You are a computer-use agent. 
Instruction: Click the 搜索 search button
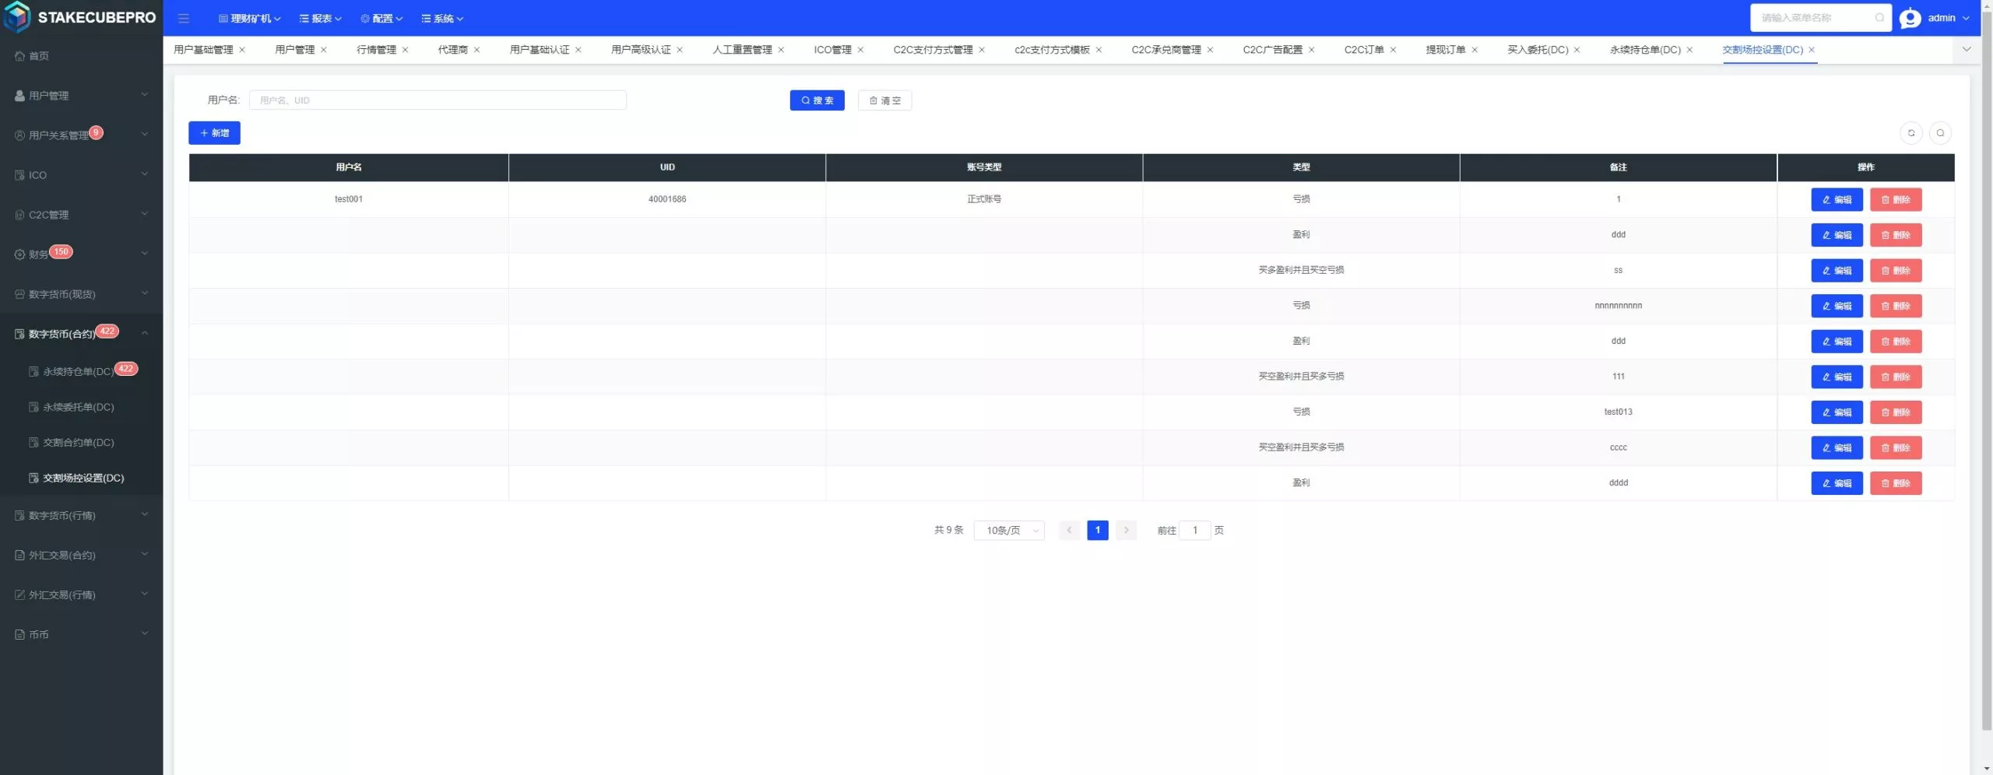[817, 100]
